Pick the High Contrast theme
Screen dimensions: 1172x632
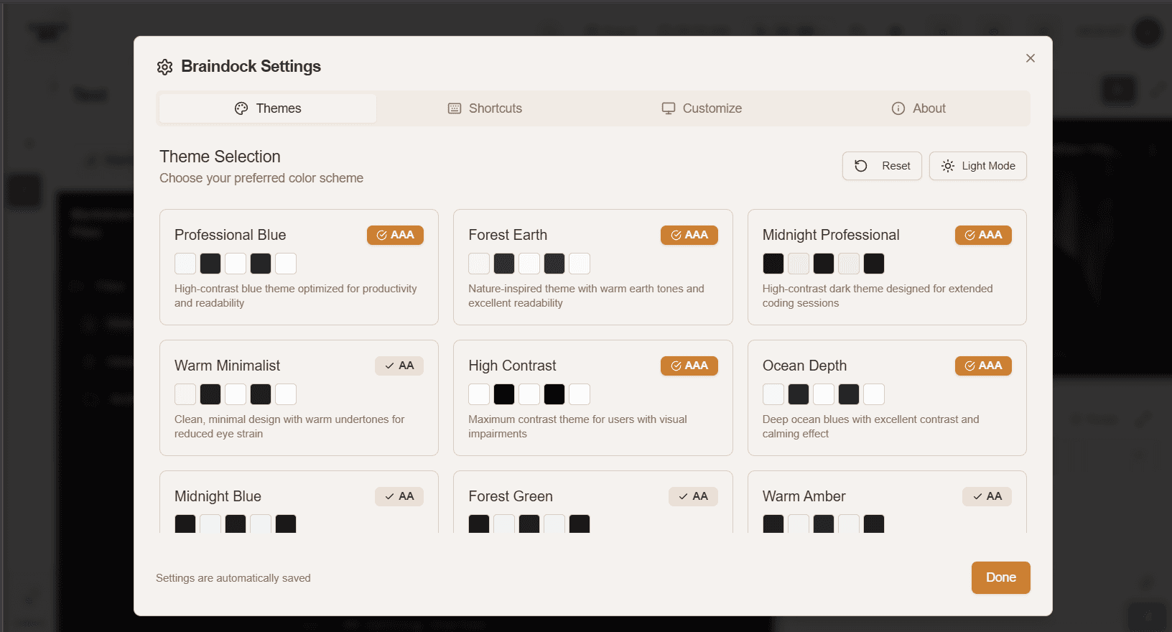pyautogui.click(x=593, y=398)
